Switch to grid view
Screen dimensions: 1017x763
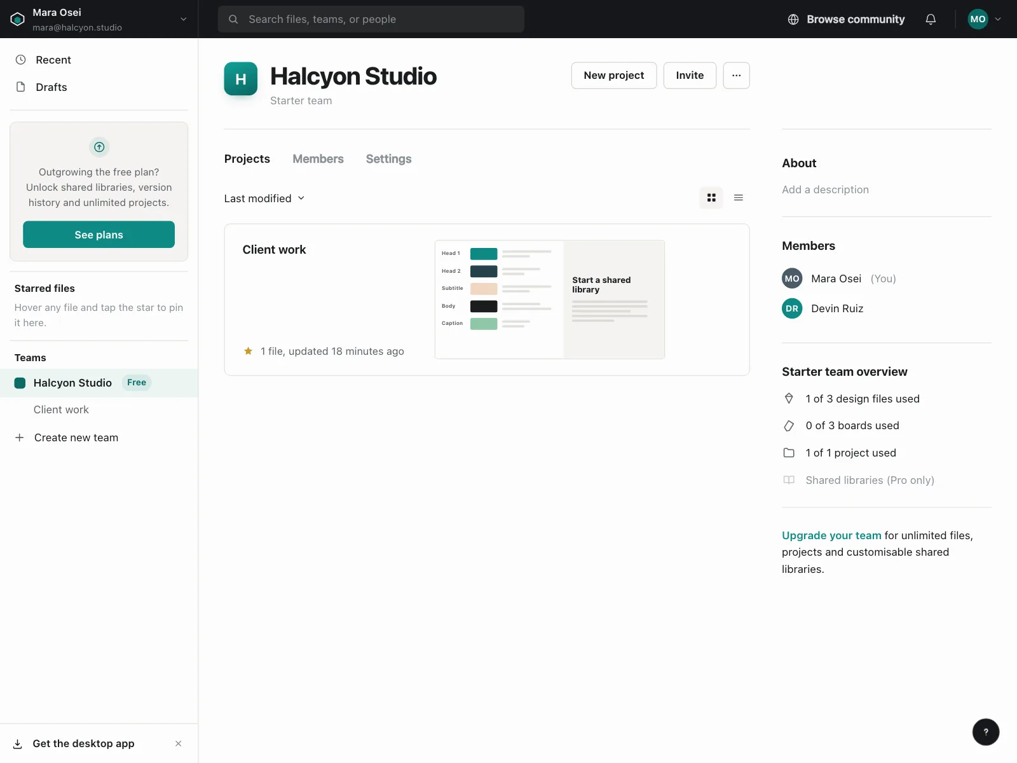[x=711, y=198]
